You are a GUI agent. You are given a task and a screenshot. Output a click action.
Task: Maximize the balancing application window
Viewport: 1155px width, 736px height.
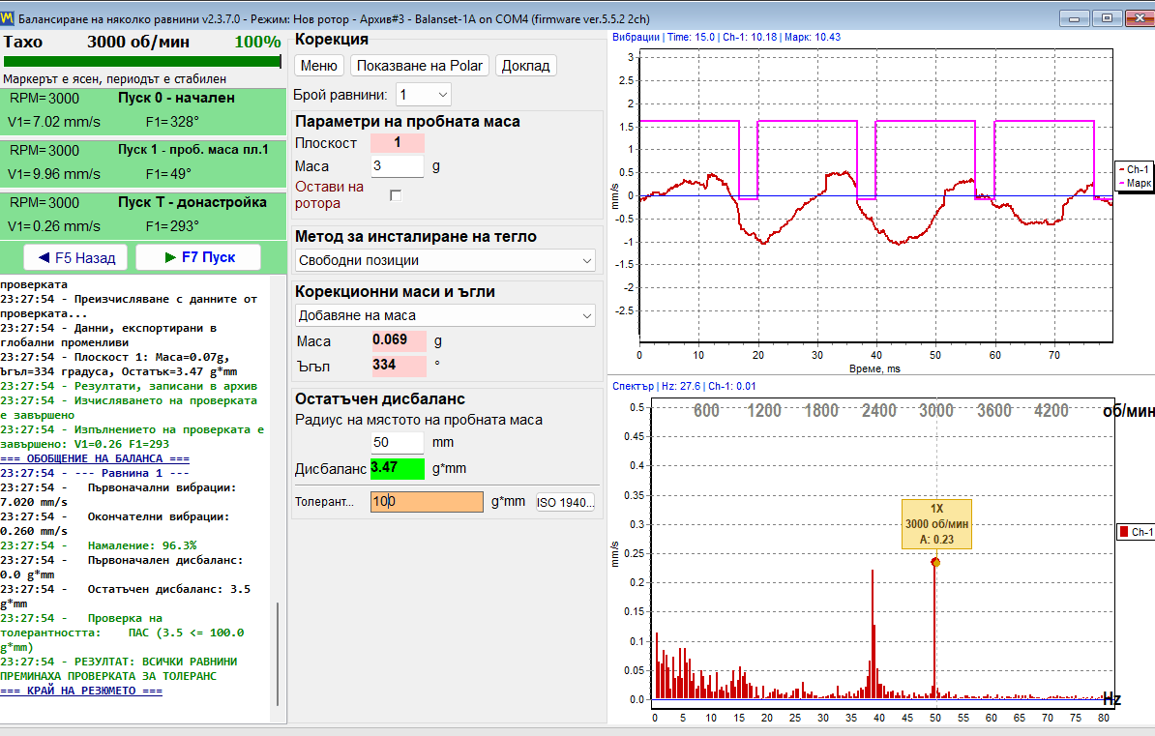(x=1107, y=18)
